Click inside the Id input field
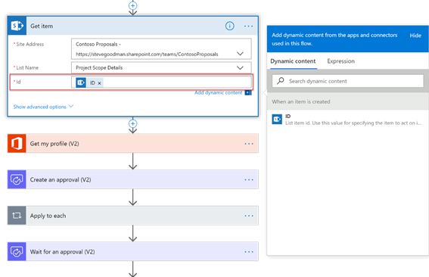The height and width of the screenshot is (277, 429). pos(161,82)
